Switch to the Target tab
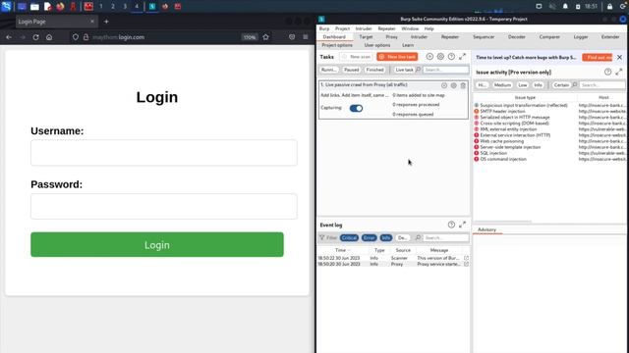 pos(366,37)
